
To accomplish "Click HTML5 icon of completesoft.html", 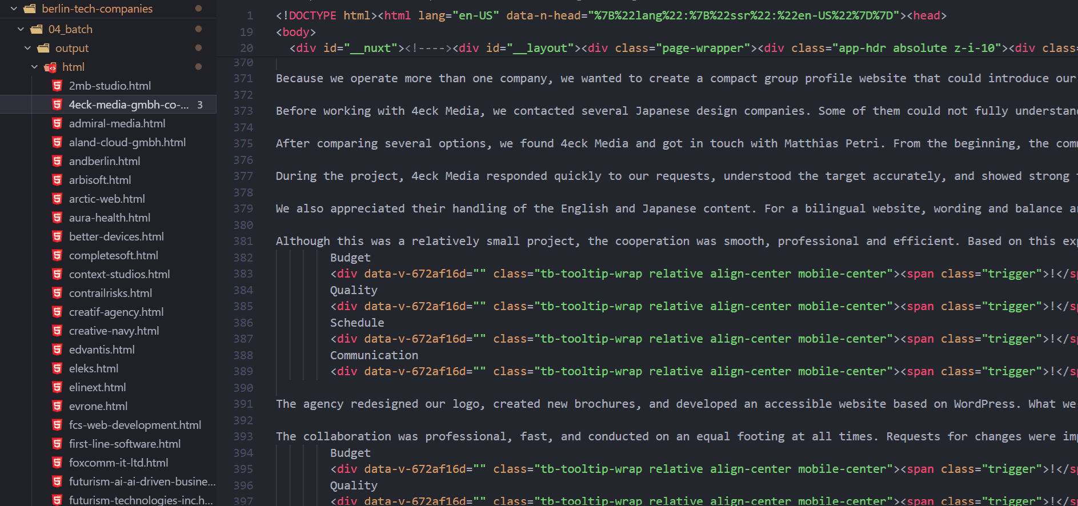I will click(x=57, y=255).
